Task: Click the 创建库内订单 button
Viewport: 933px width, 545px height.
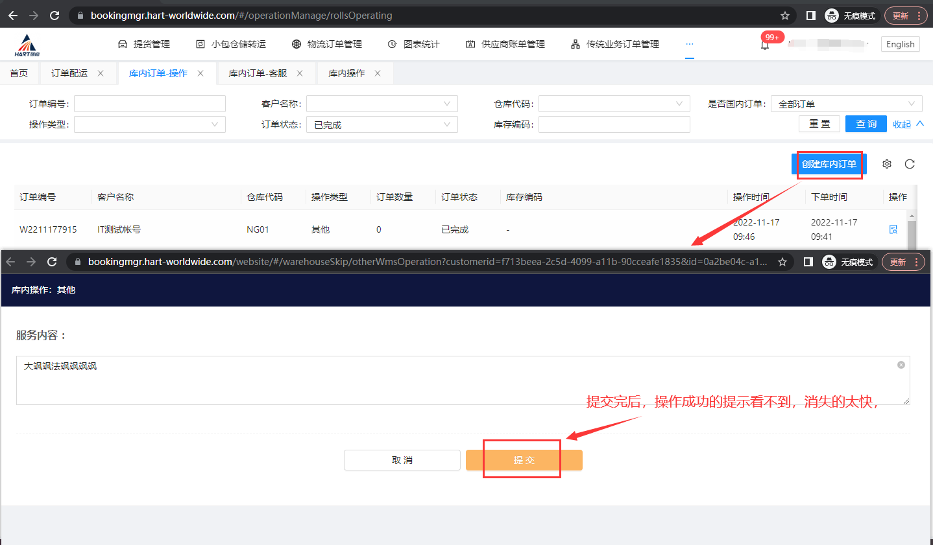Action: pyautogui.click(x=829, y=164)
